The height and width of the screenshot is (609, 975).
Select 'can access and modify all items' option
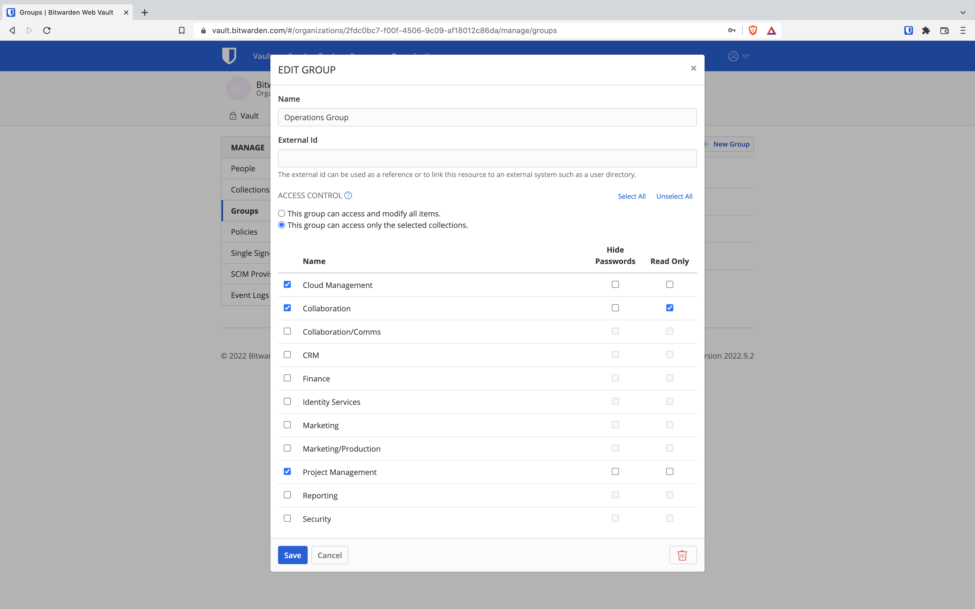click(282, 213)
